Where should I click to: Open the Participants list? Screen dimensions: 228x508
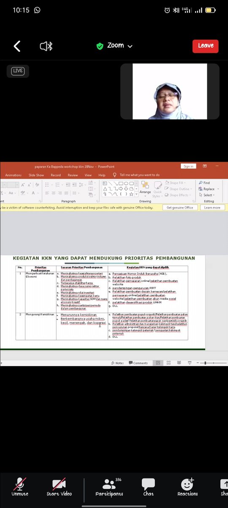pyautogui.click(x=109, y=486)
